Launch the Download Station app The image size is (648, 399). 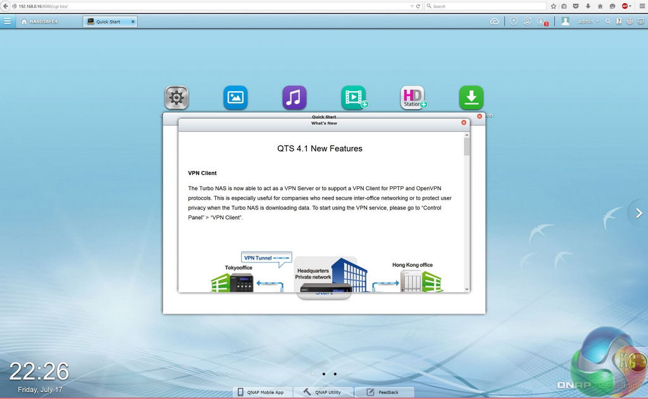click(x=471, y=98)
